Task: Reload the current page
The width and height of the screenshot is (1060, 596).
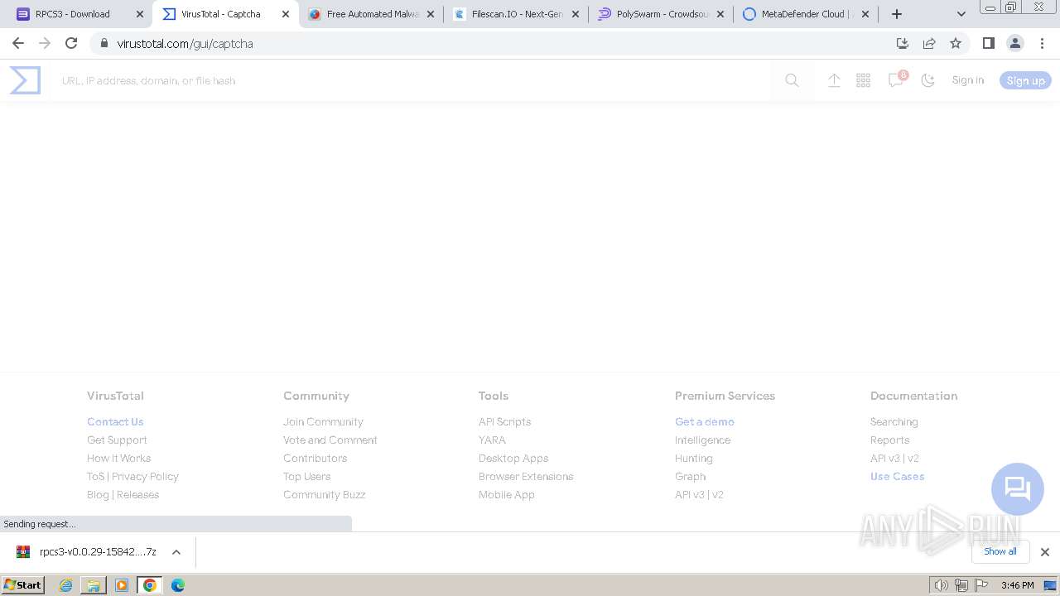Action: [x=71, y=43]
